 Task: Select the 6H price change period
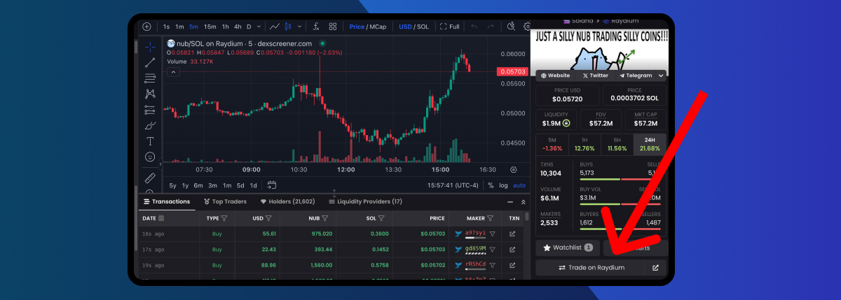[617, 143]
